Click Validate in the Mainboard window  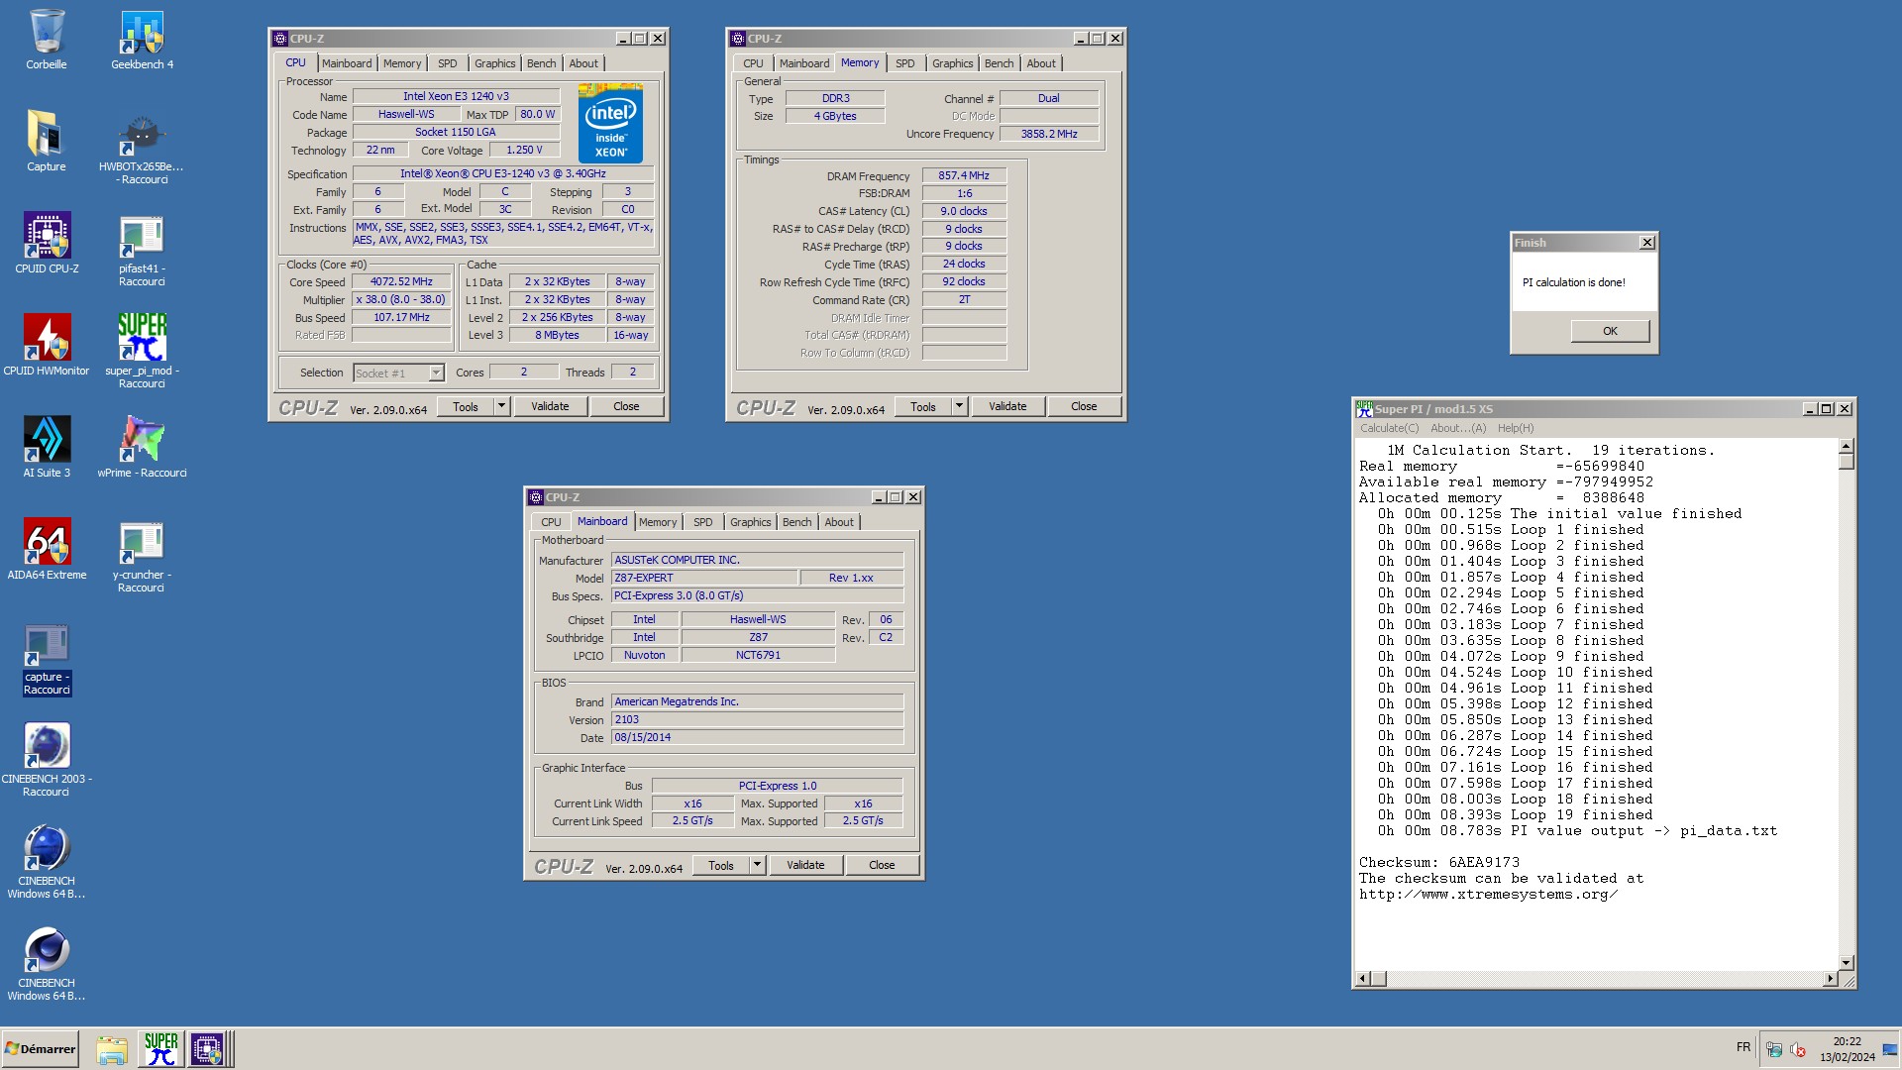[805, 865]
